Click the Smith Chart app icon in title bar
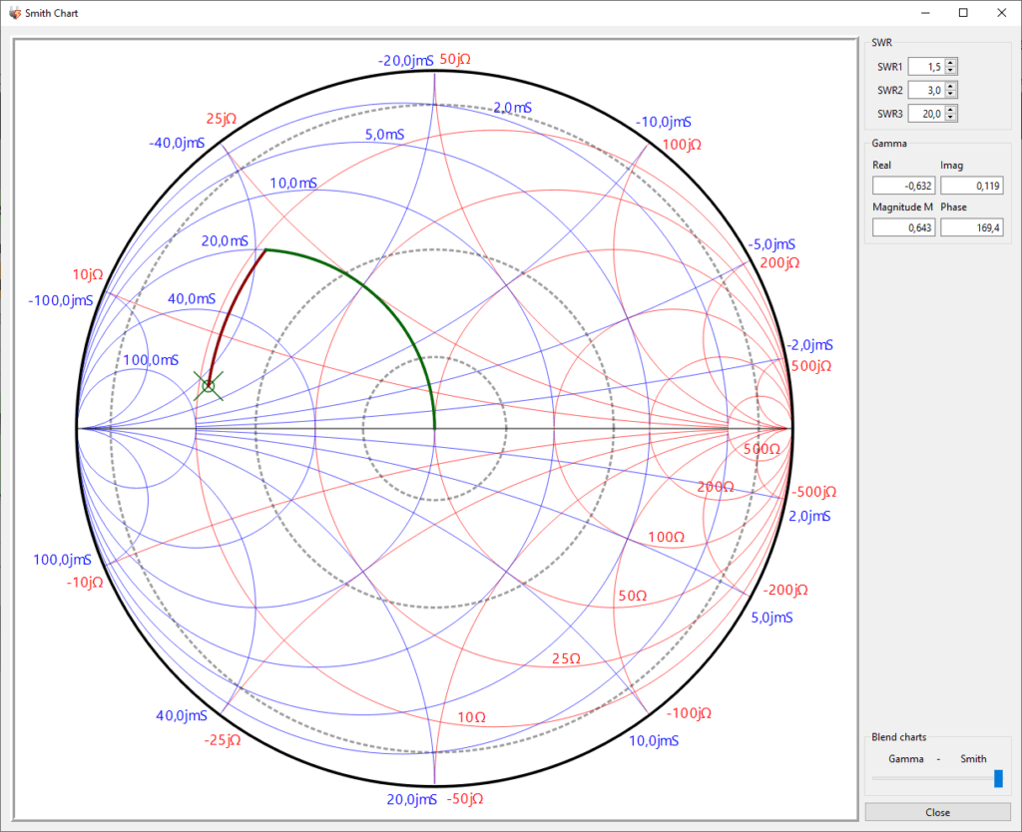1022x832 pixels. coord(14,13)
